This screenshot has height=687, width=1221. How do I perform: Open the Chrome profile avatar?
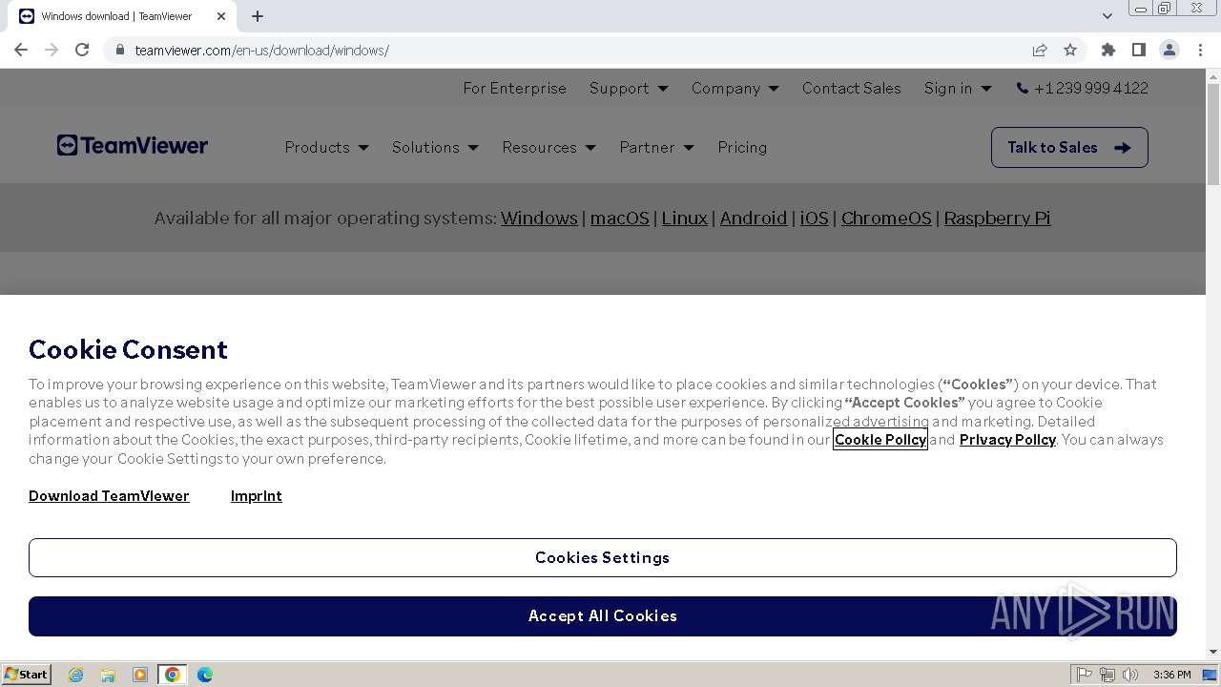(x=1169, y=50)
